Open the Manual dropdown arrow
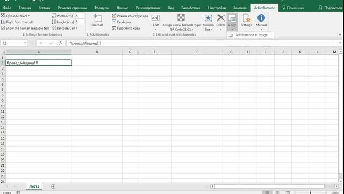Viewport: 344px width, 194px height. click(261, 29)
